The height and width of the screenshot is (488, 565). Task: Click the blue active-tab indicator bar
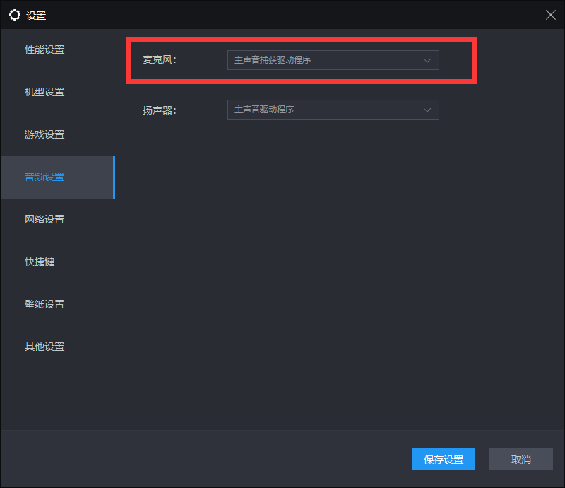click(x=114, y=178)
